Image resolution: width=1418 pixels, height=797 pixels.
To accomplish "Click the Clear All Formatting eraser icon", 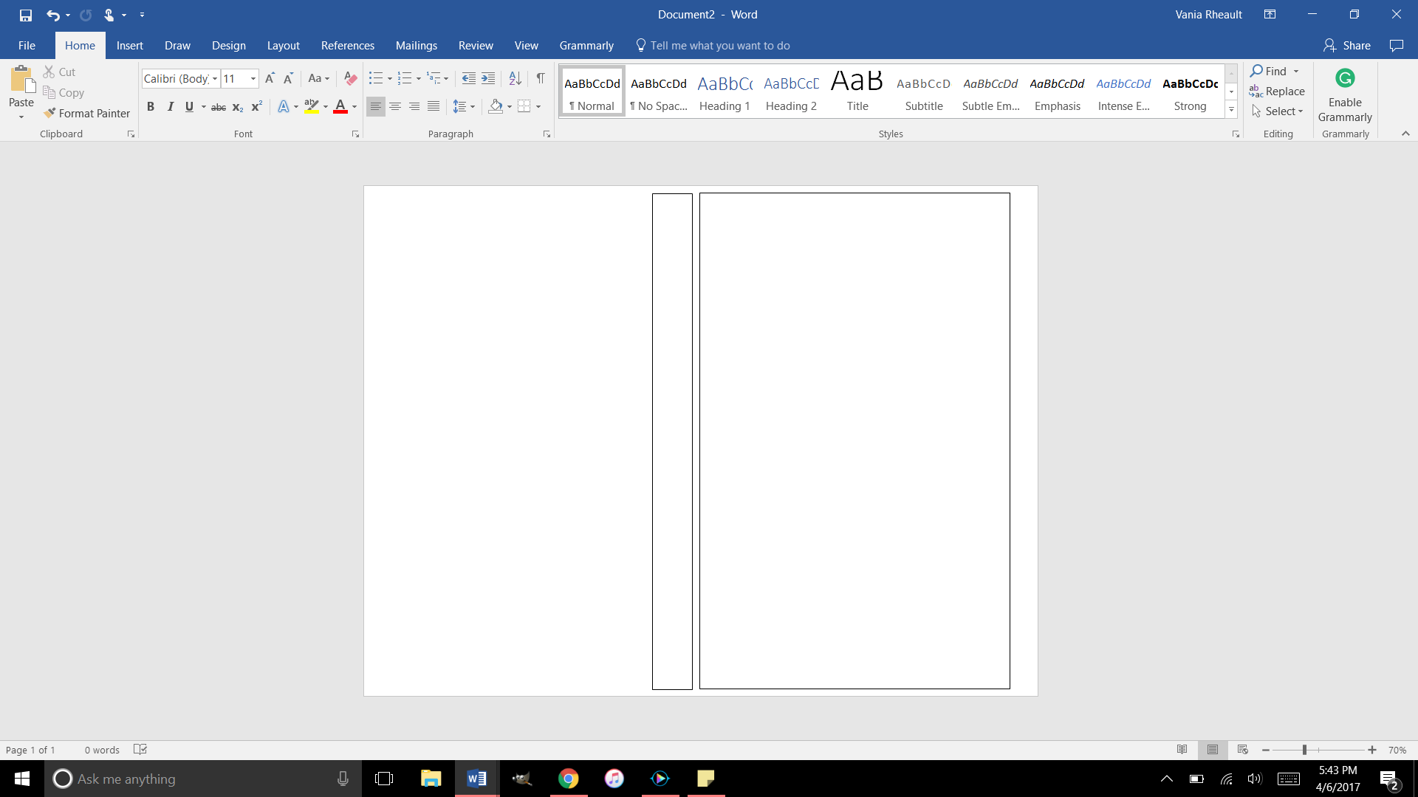I will 351,78.
